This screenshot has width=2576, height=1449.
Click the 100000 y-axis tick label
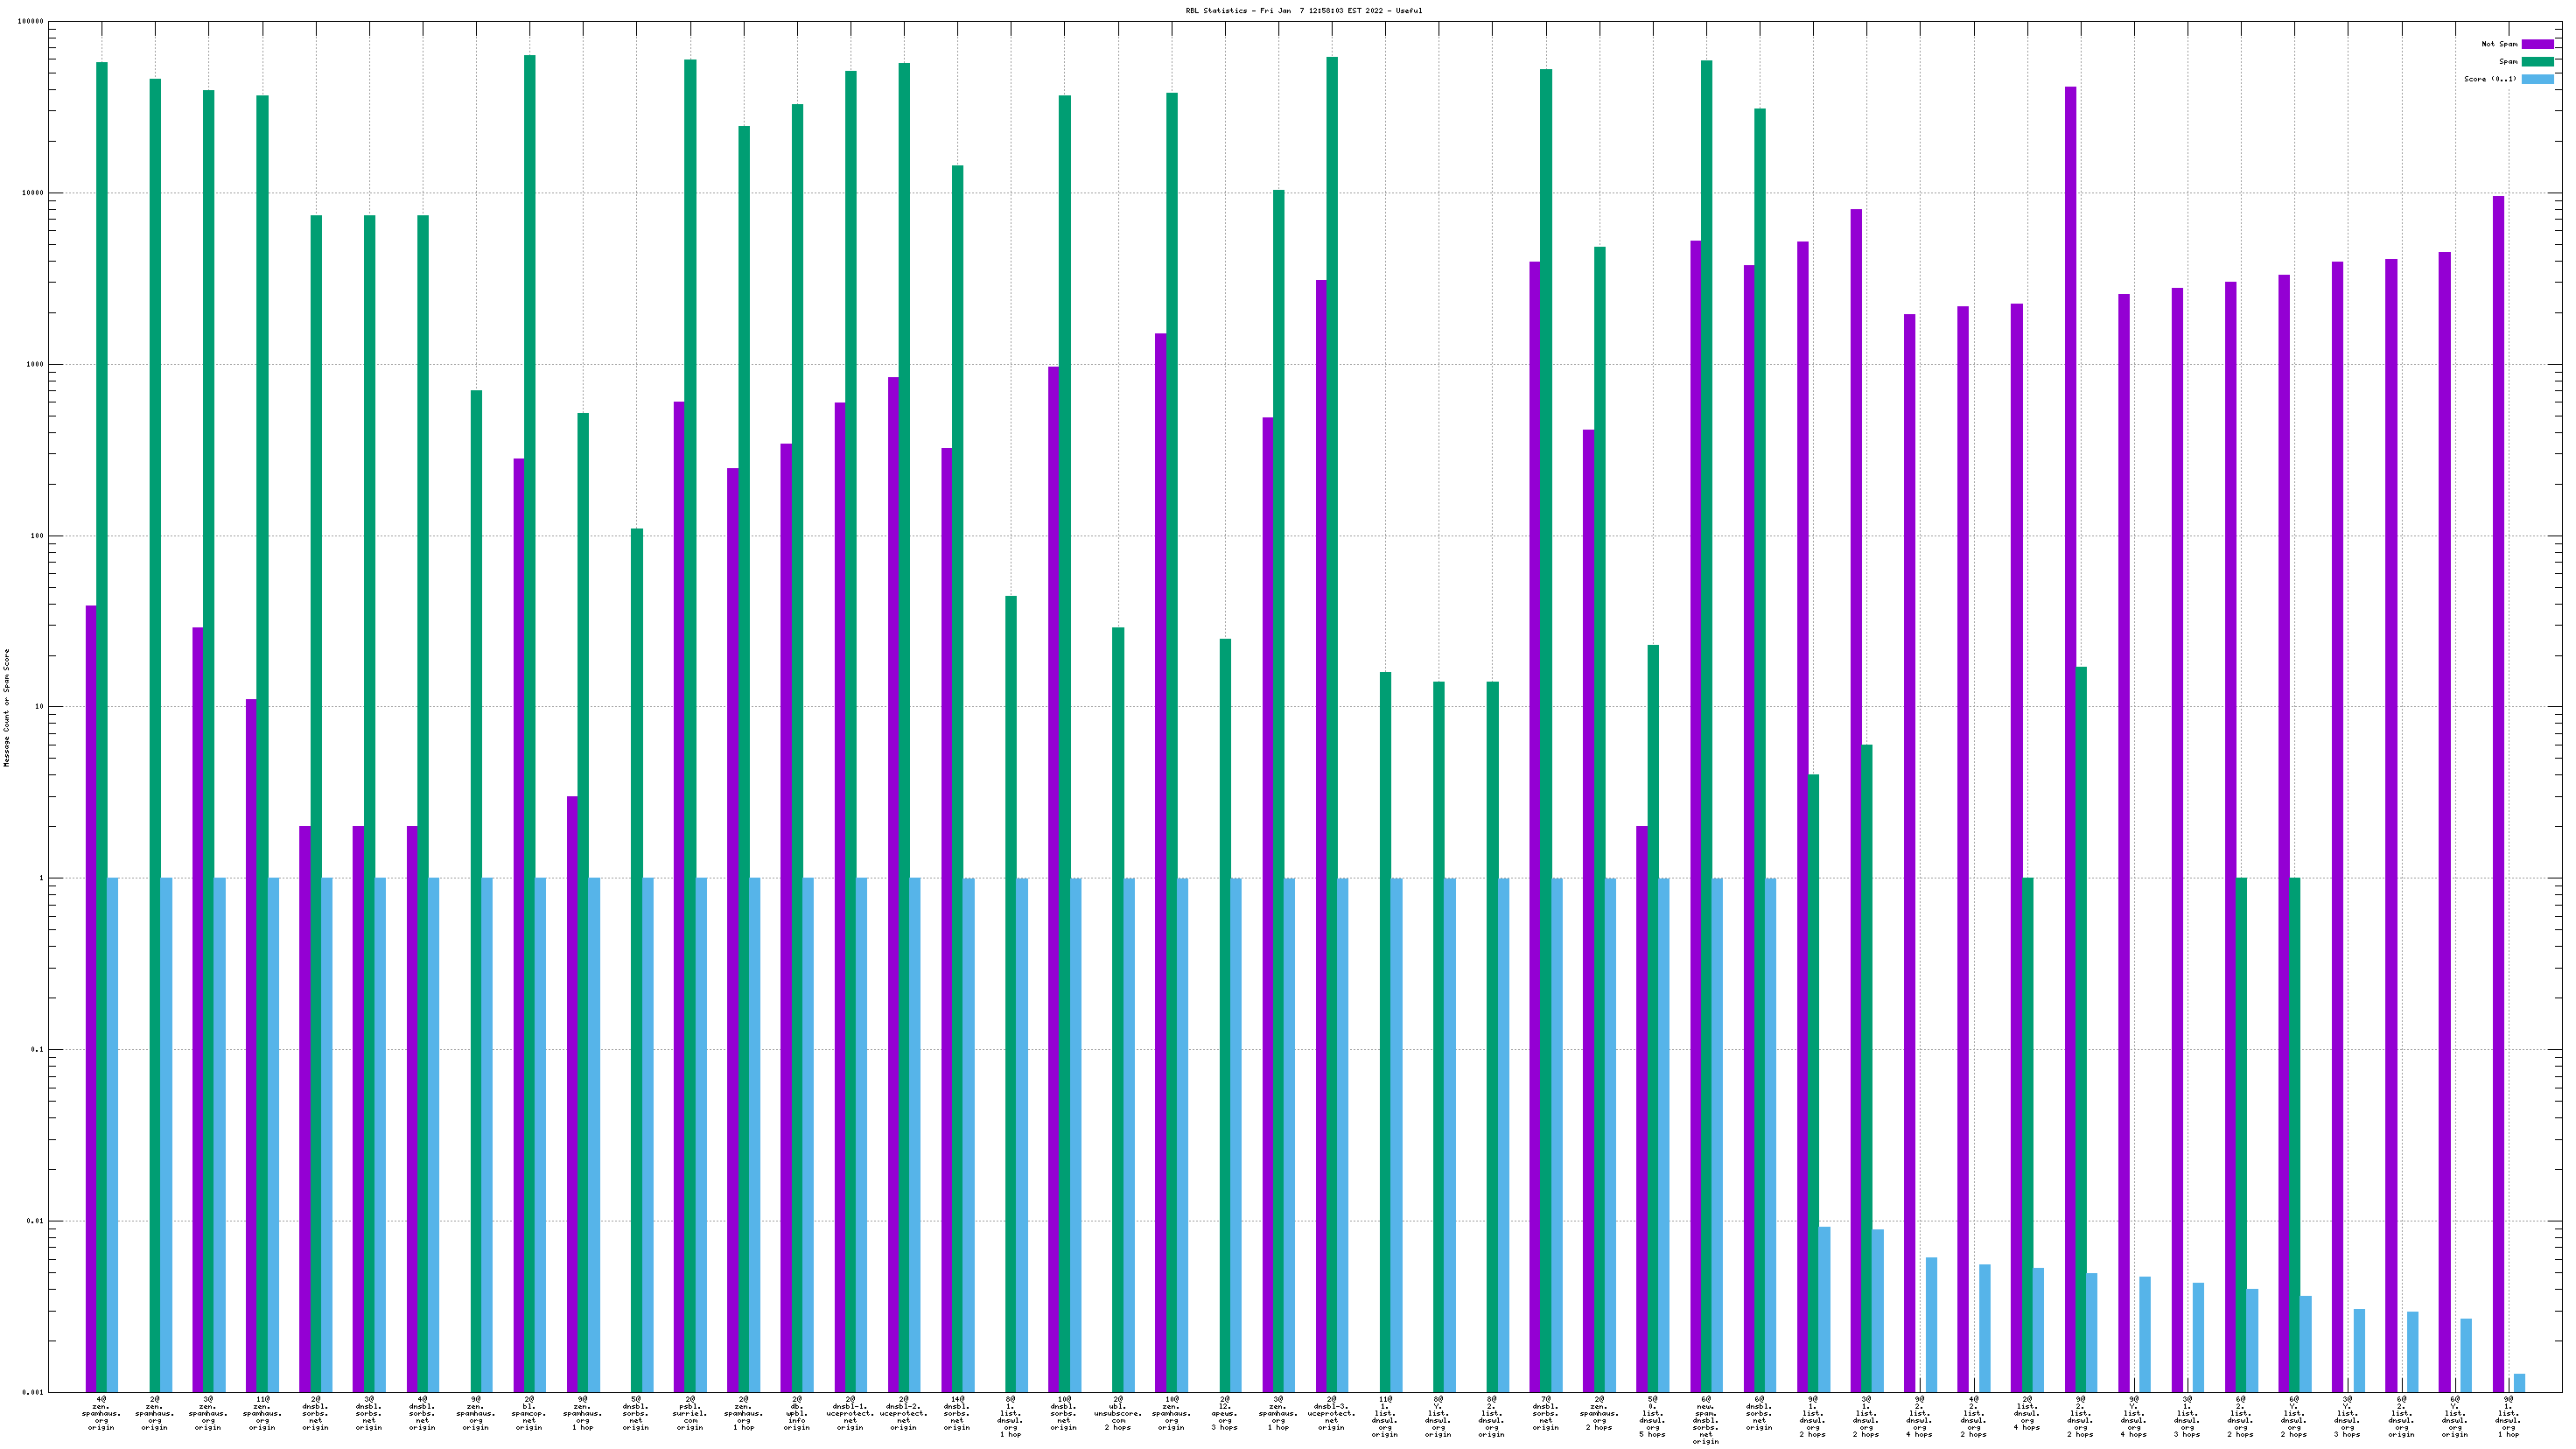[31, 22]
